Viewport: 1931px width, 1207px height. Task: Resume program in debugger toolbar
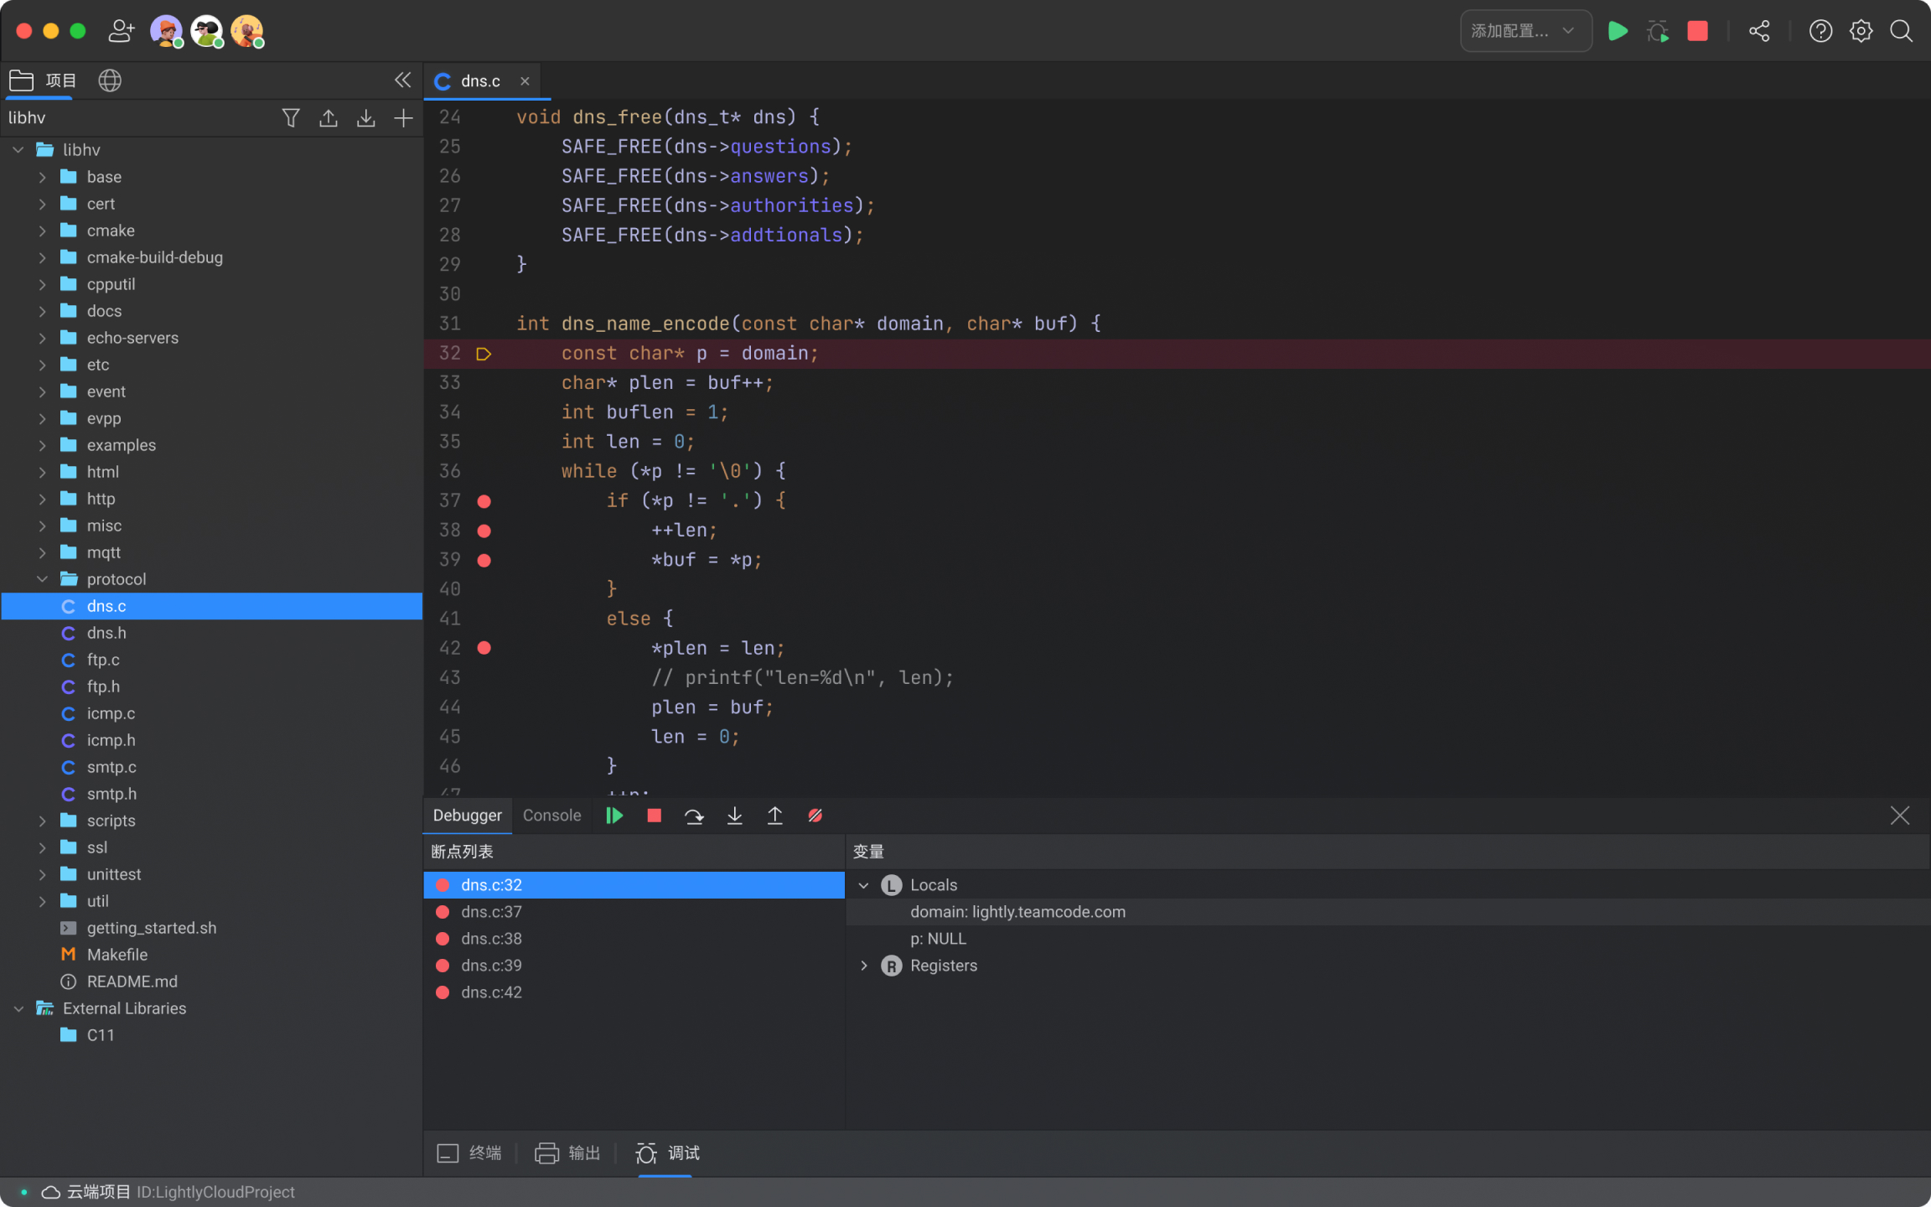point(614,816)
